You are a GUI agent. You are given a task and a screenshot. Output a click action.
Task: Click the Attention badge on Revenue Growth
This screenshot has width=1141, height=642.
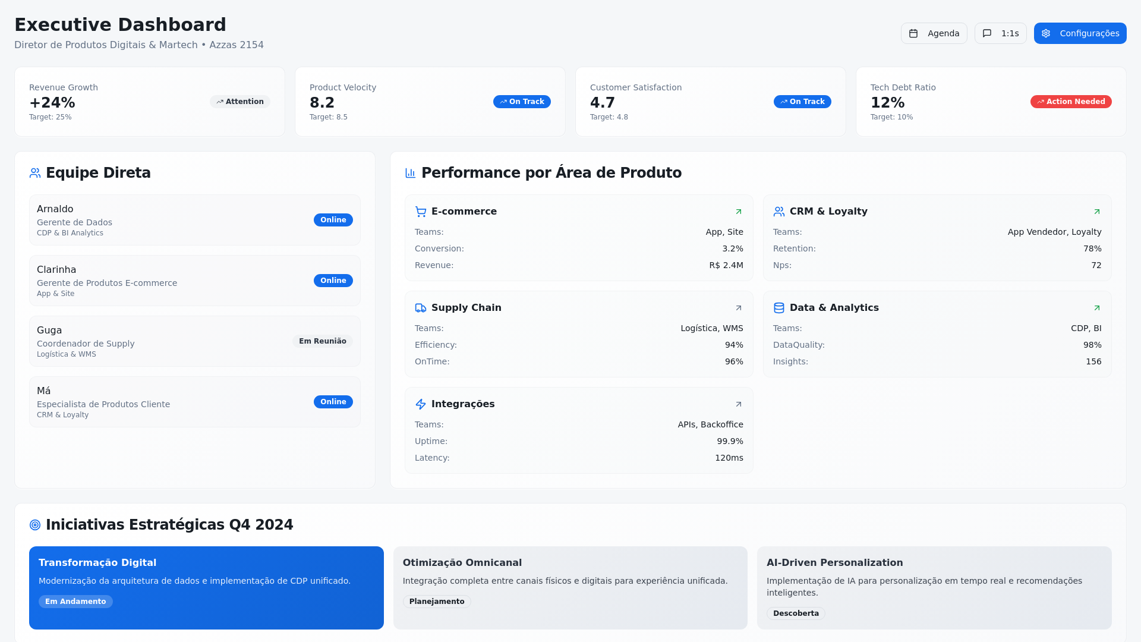240,102
